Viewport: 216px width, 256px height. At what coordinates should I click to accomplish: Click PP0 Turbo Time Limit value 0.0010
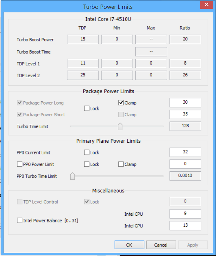point(185,176)
